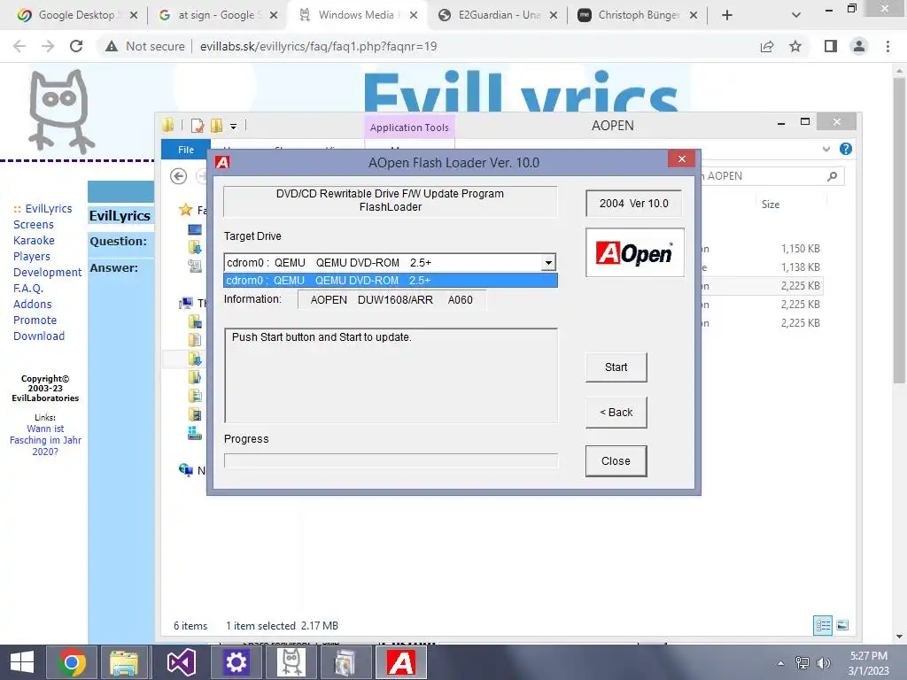Select highlighted cdrom0 QEMU DVD-ROM list entry

391,281
